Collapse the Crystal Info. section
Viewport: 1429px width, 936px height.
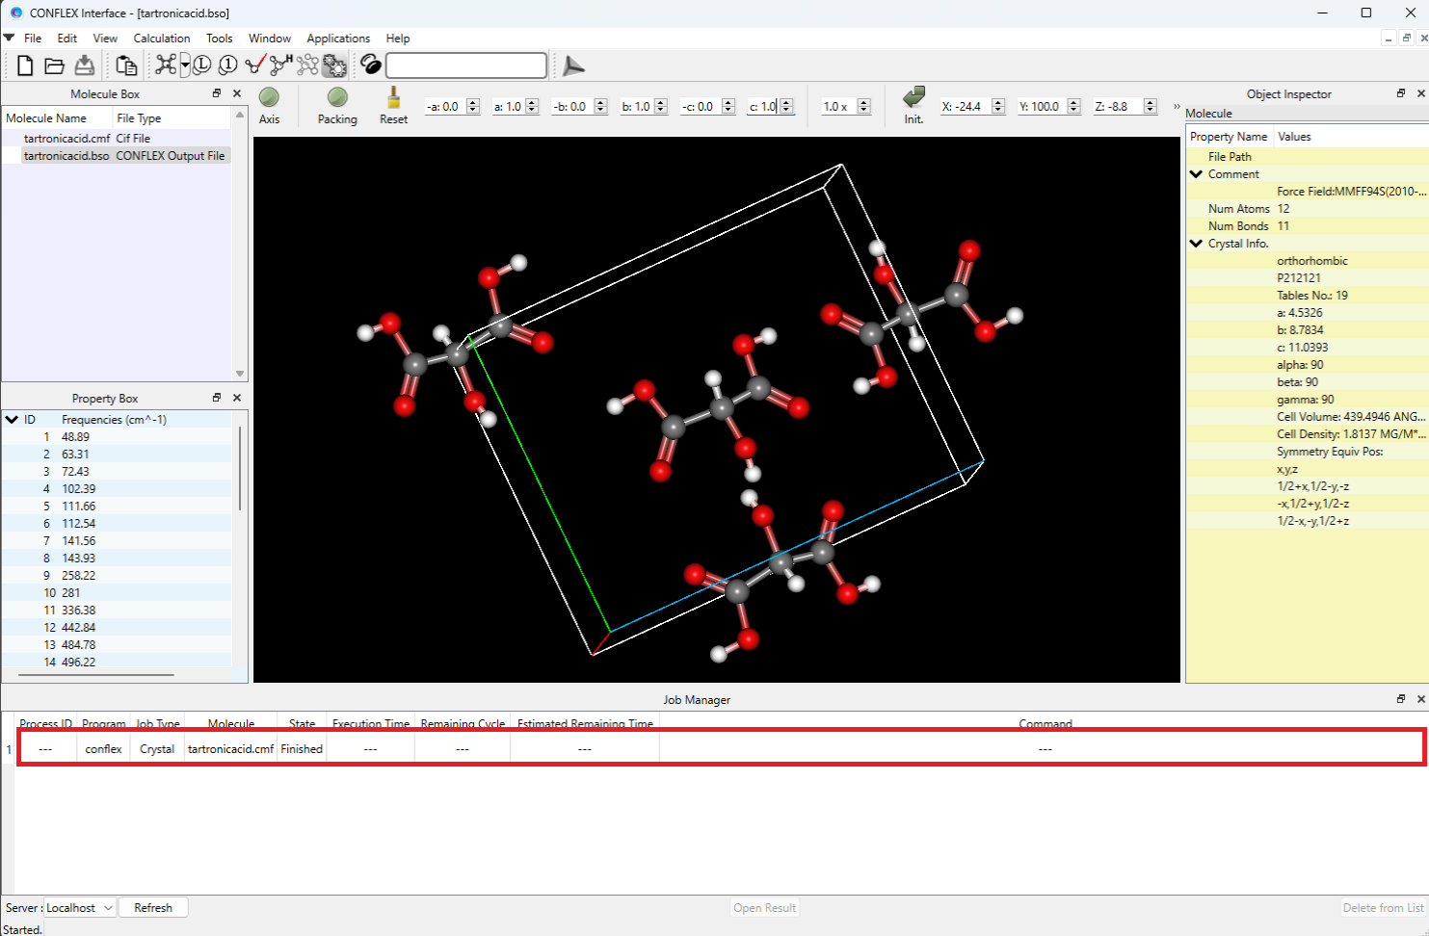tap(1196, 244)
